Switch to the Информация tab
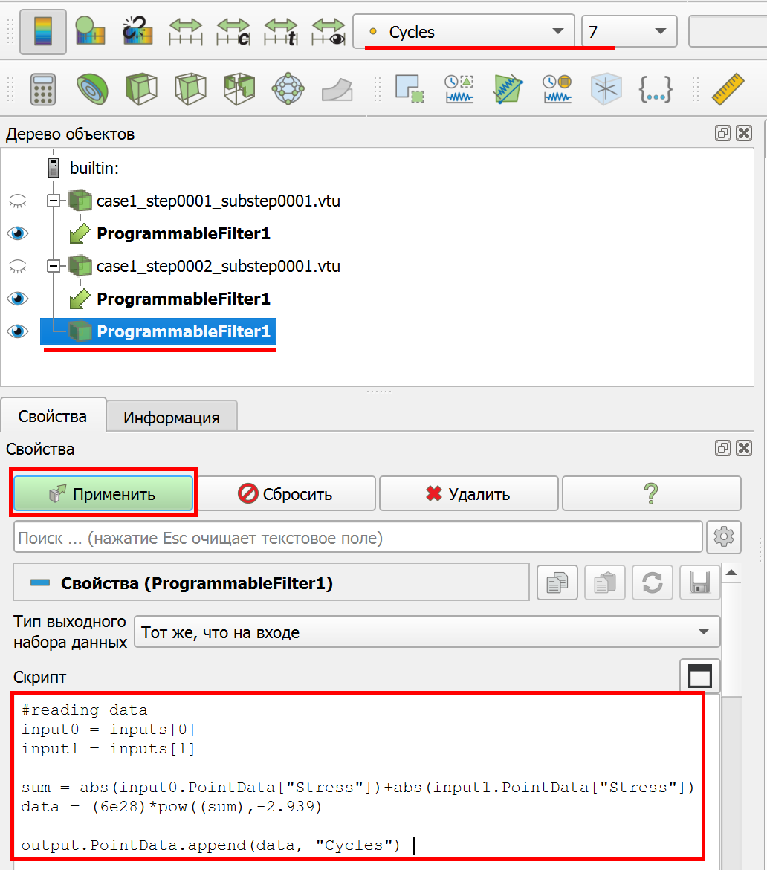Image resolution: width=767 pixels, height=870 pixels. coord(172,418)
